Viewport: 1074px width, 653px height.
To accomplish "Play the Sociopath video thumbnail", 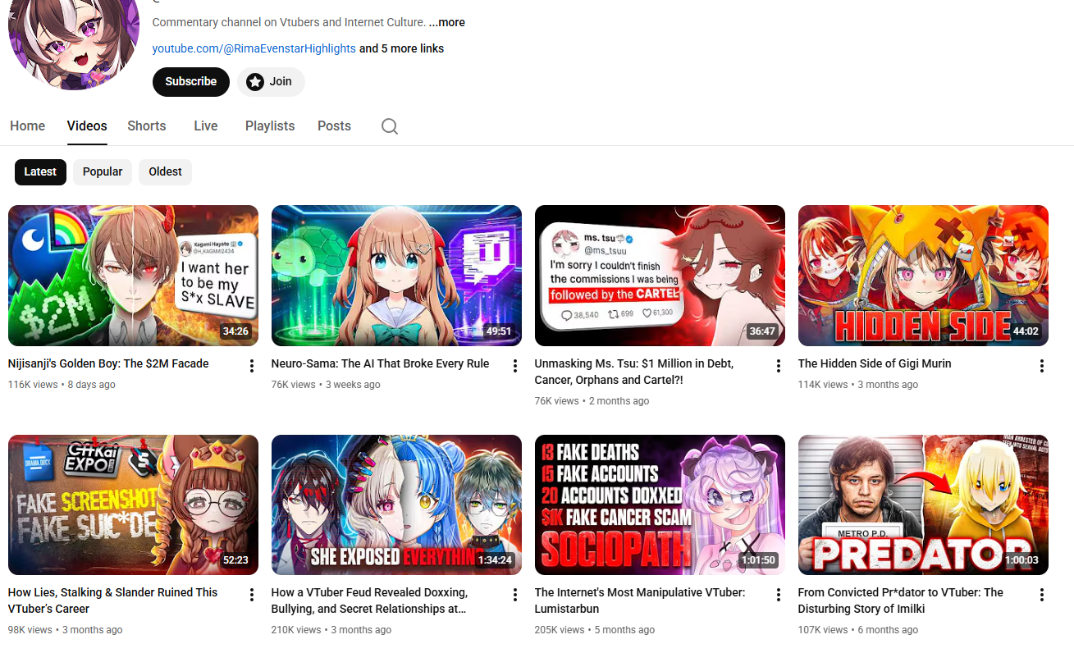I will tap(660, 505).
